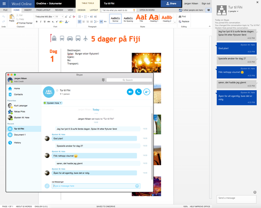This screenshot has height=208, width=261.
Task: Expand the Oystein Hole participant dropdown
Action: tap(53, 103)
